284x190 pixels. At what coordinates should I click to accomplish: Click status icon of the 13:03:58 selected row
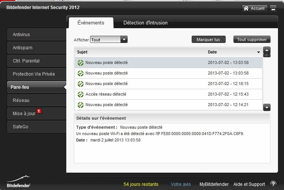tap(81, 63)
